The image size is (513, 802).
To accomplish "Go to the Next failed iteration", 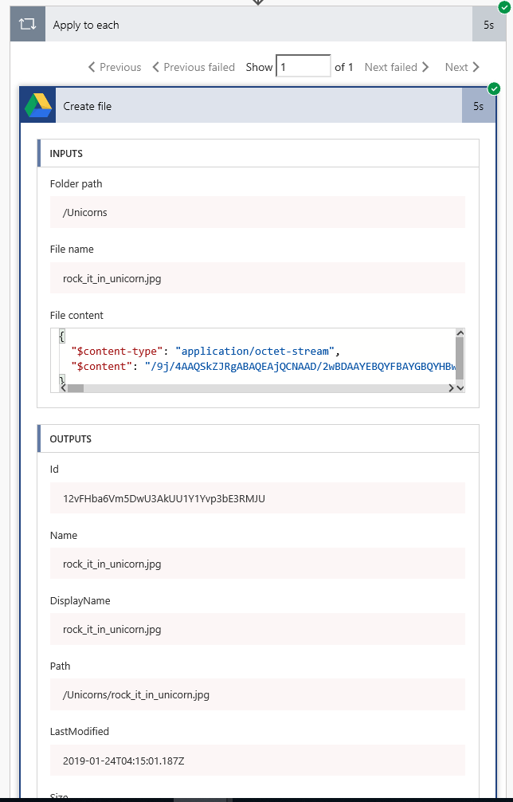I will click(x=397, y=67).
